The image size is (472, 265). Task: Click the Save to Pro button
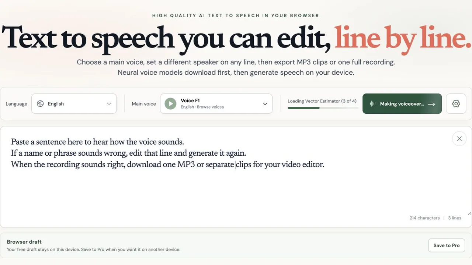(x=447, y=245)
